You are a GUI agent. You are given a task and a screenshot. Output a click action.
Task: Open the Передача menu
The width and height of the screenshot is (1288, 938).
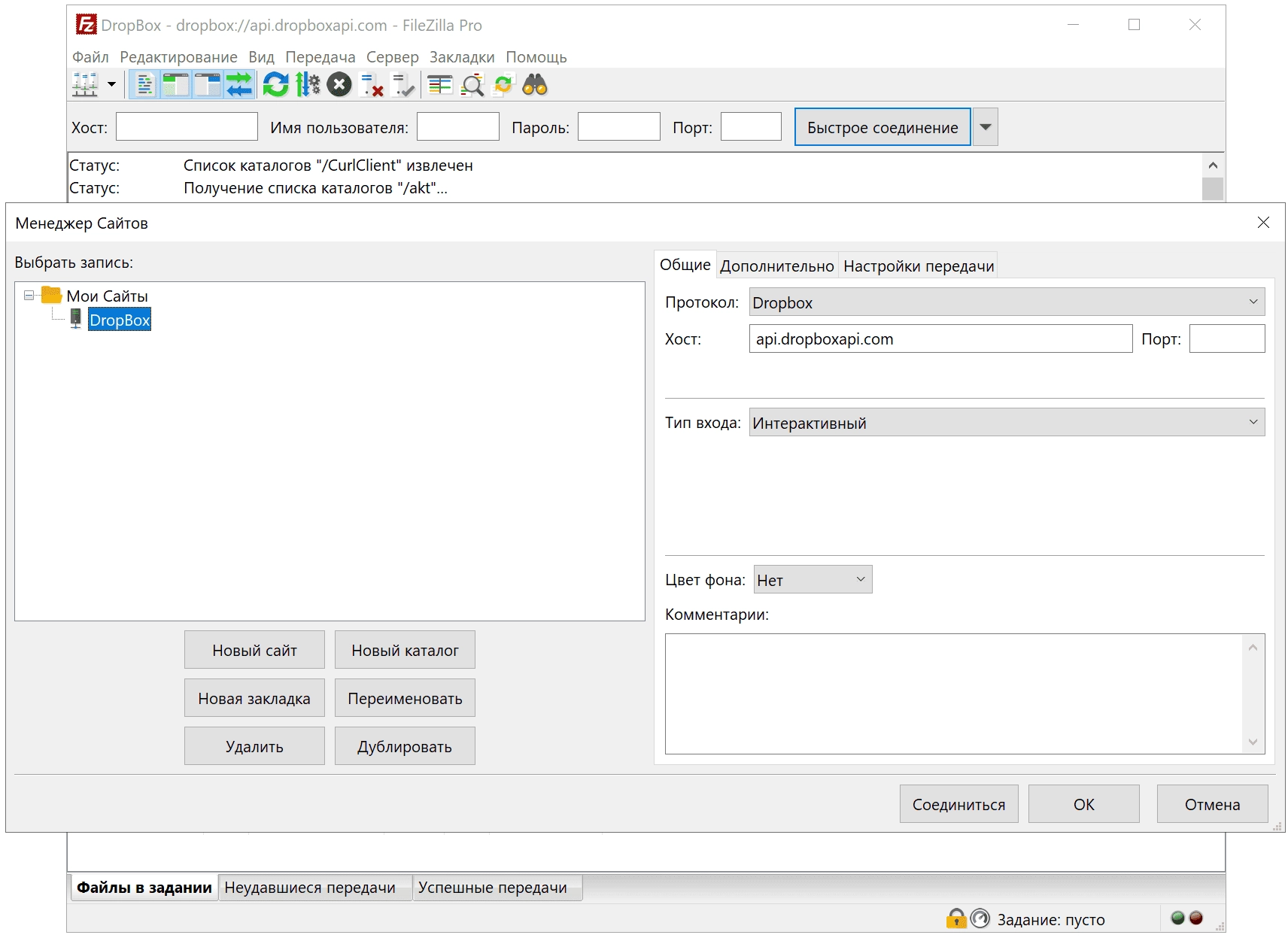(320, 57)
